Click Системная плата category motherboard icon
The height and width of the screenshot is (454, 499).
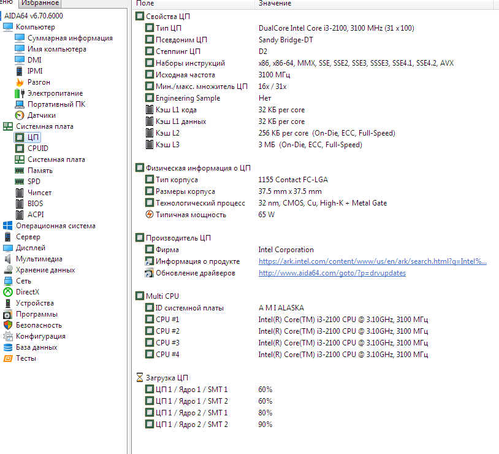pyautogui.click(x=7, y=126)
